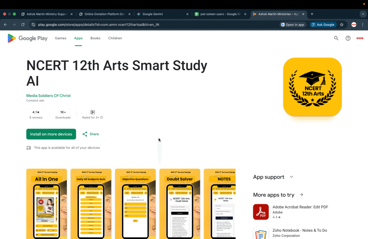Click the Zoho Notebook app icon

[261, 234]
